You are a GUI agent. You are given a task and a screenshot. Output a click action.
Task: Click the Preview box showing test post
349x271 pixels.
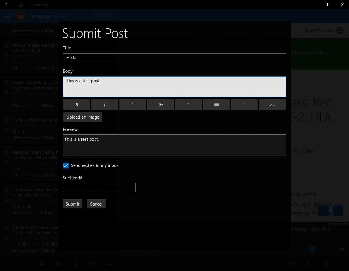pos(174,145)
